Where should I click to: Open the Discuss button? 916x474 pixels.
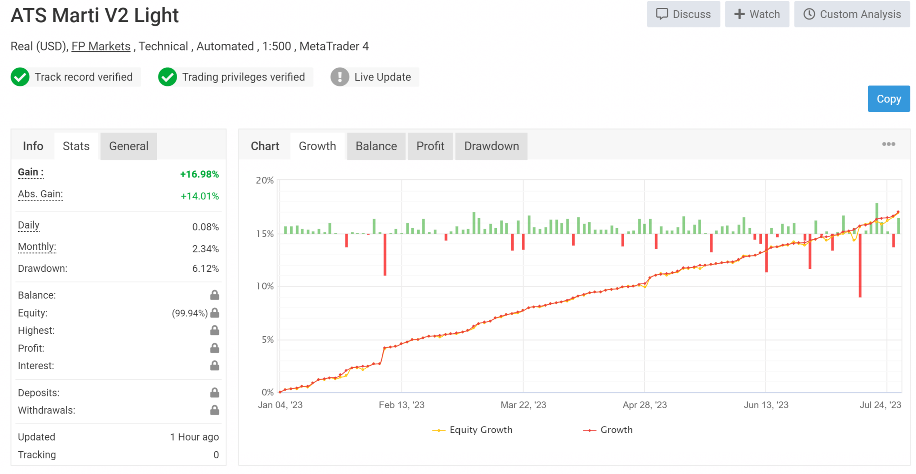click(x=683, y=14)
